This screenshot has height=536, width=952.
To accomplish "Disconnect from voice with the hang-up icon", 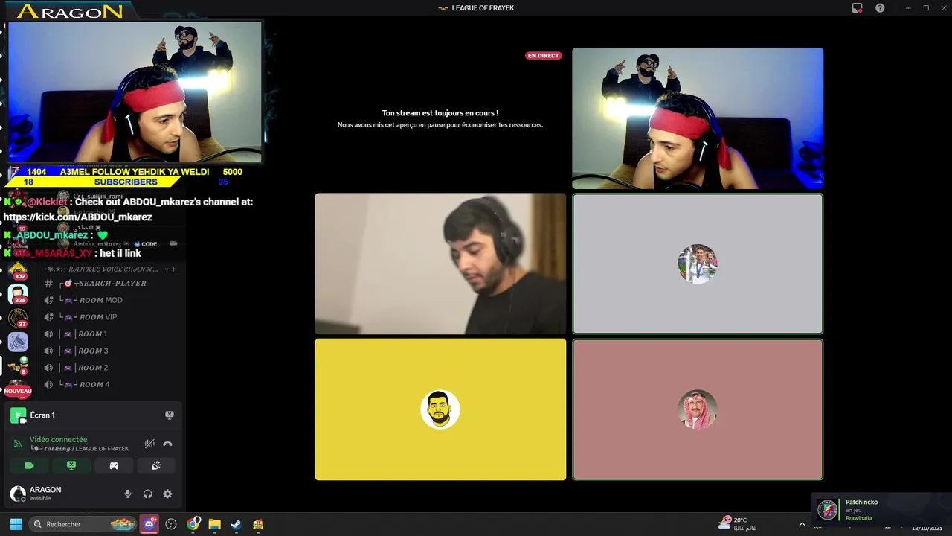I will 167,444.
